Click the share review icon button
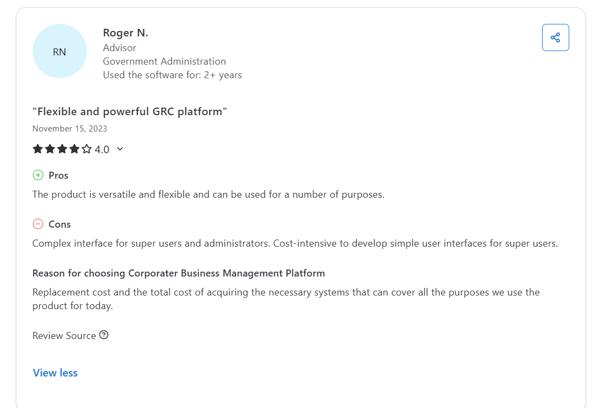This screenshot has height=408, width=604. [x=555, y=37]
